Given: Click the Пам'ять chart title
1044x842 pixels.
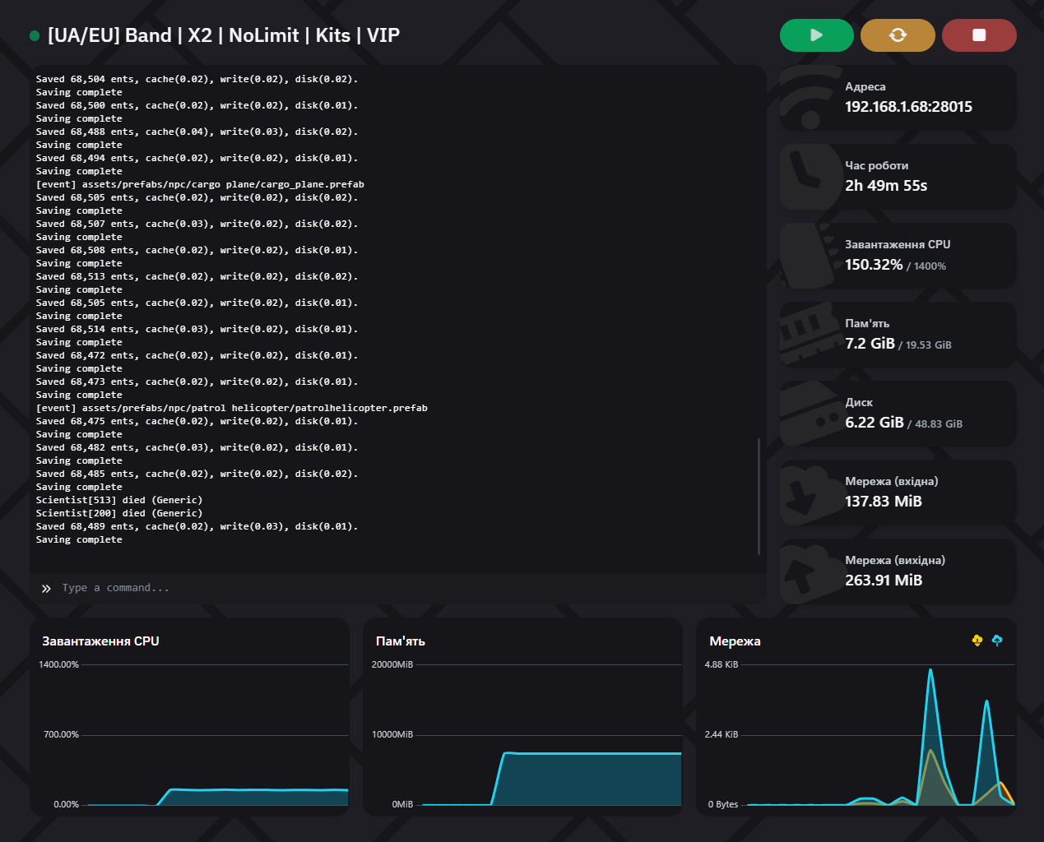Looking at the screenshot, I should point(401,641).
